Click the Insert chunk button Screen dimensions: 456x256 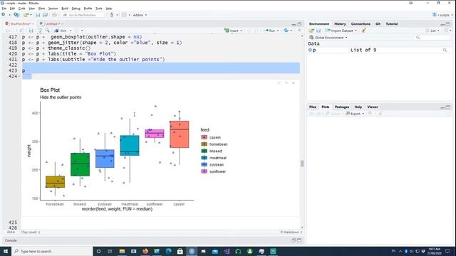(232, 31)
